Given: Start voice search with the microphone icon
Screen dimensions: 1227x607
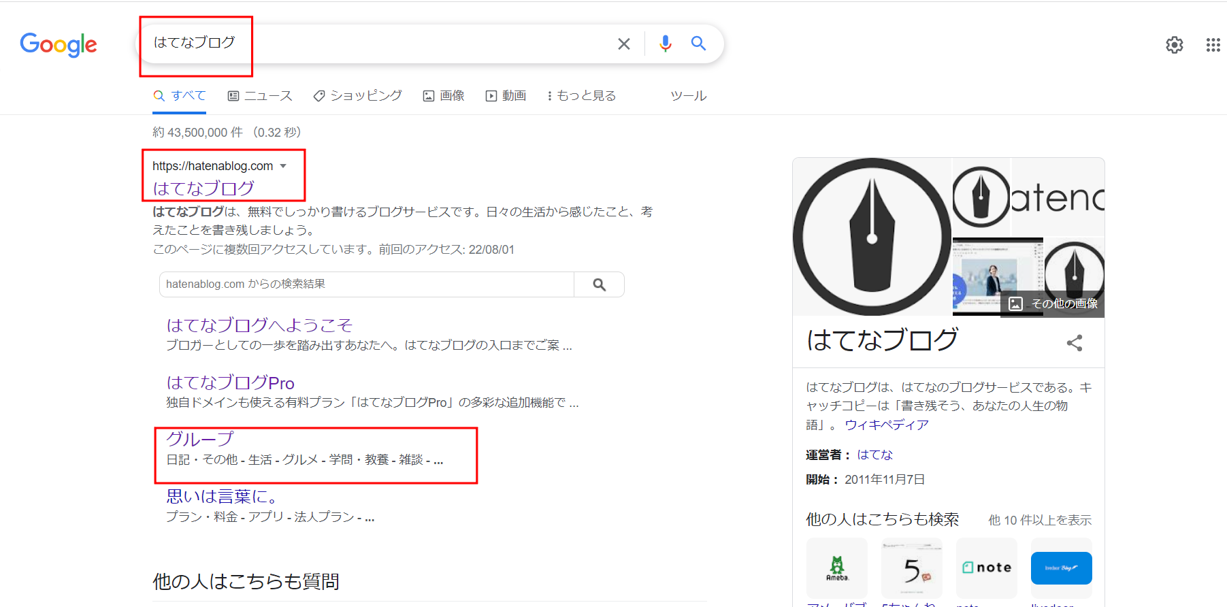Looking at the screenshot, I should pyautogui.click(x=666, y=44).
